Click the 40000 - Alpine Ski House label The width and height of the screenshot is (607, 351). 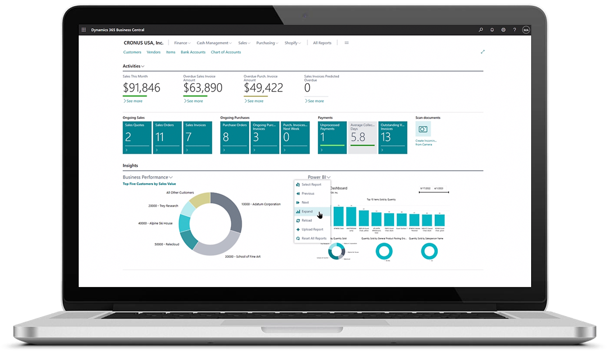(155, 224)
